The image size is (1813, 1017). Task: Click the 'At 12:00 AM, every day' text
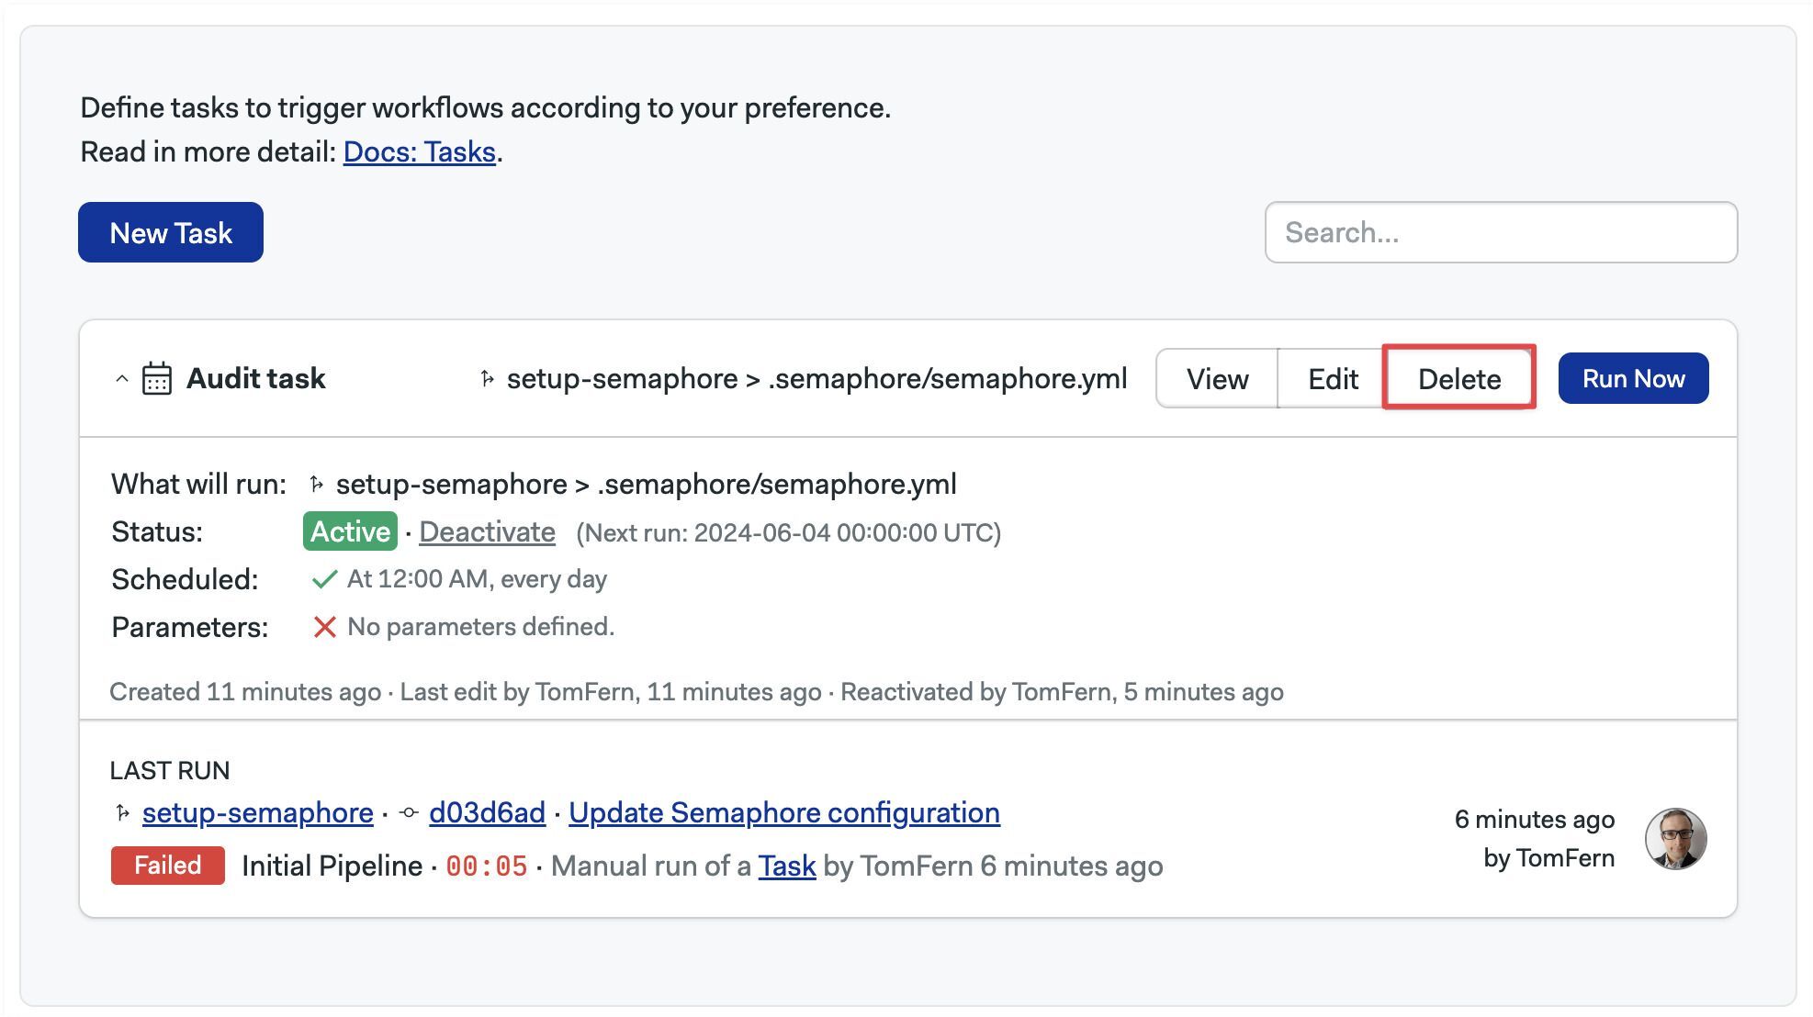477,579
